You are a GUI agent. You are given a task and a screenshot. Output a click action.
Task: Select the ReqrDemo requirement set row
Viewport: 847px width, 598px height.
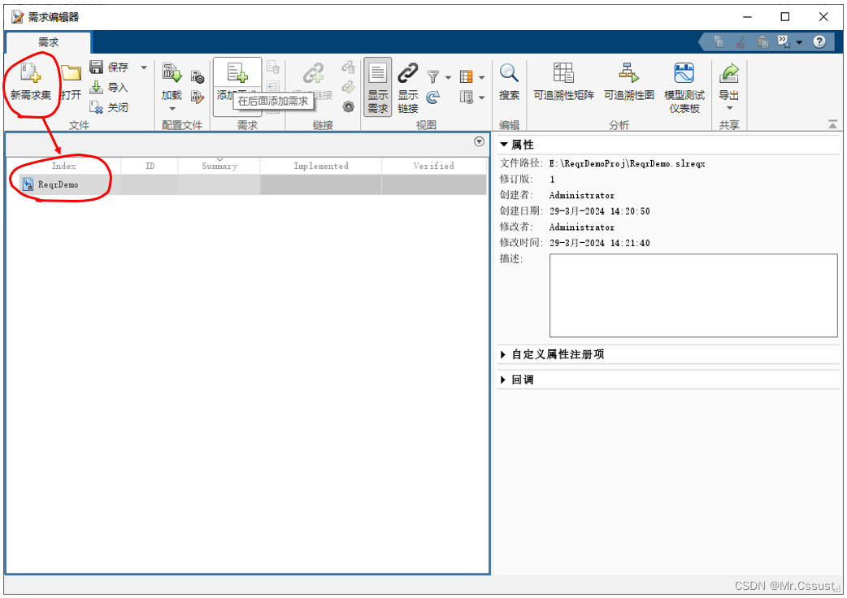pyautogui.click(x=59, y=185)
